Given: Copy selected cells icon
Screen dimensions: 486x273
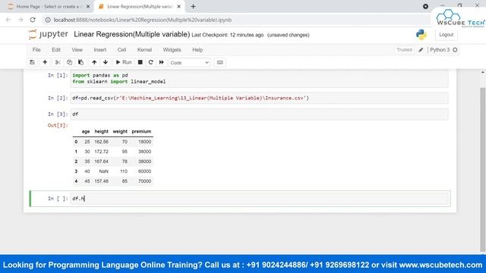Looking at the screenshot, I should [x=69, y=62].
